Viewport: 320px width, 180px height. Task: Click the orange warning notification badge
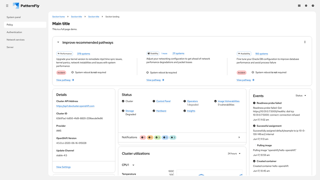click(x=150, y=137)
